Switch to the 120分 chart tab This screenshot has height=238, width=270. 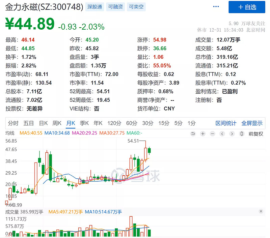pyautogui.click(x=114, y=123)
